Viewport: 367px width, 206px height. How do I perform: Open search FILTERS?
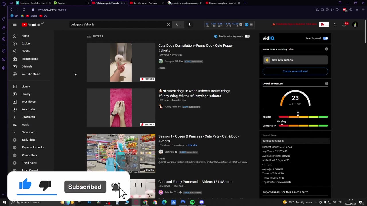tap(95, 37)
